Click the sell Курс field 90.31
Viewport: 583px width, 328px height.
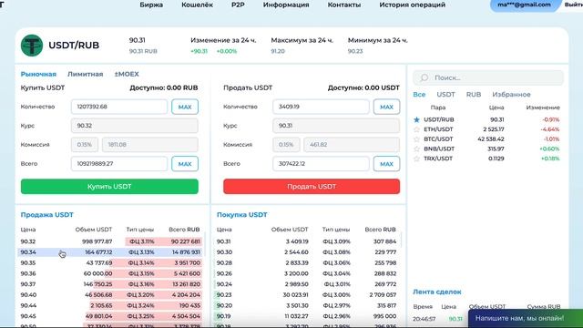pos(336,126)
